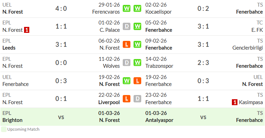Open the 4:0 N. Forest vs Ferencvaros score

pyautogui.click(x=61, y=8)
